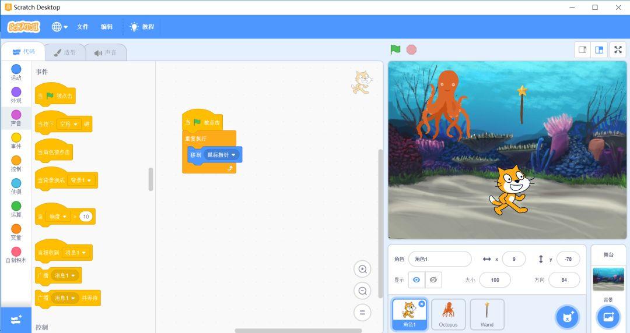Open the 文件 menu
The height and width of the screenshot is (333, 630).
click(83, 26)
